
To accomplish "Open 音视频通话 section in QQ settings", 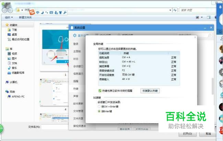I will pyautogui.click(x=79, y=126).
